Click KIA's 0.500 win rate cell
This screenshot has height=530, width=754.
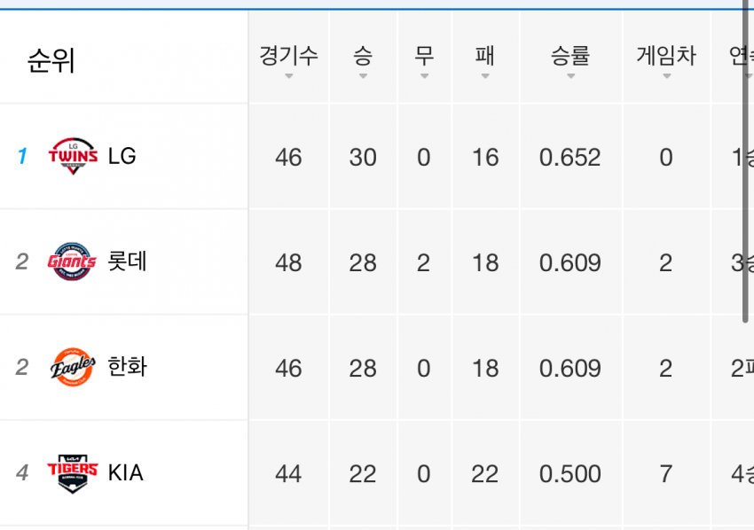pyautogui.click(x=569, y=474)
